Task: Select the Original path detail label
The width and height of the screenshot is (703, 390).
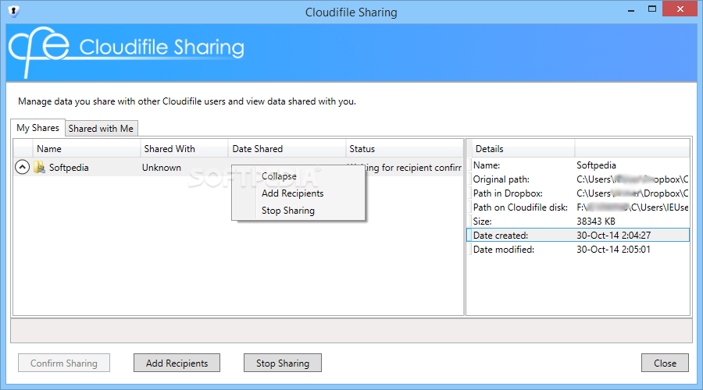Action: (x=501, y=179)
